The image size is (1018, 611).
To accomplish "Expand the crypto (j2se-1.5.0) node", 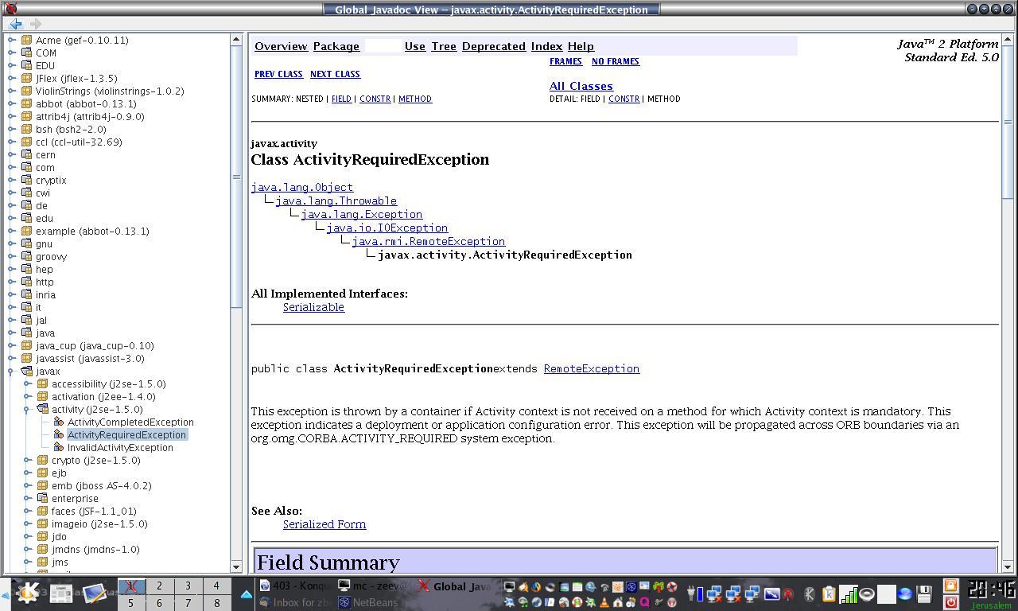I will point(28,461).
